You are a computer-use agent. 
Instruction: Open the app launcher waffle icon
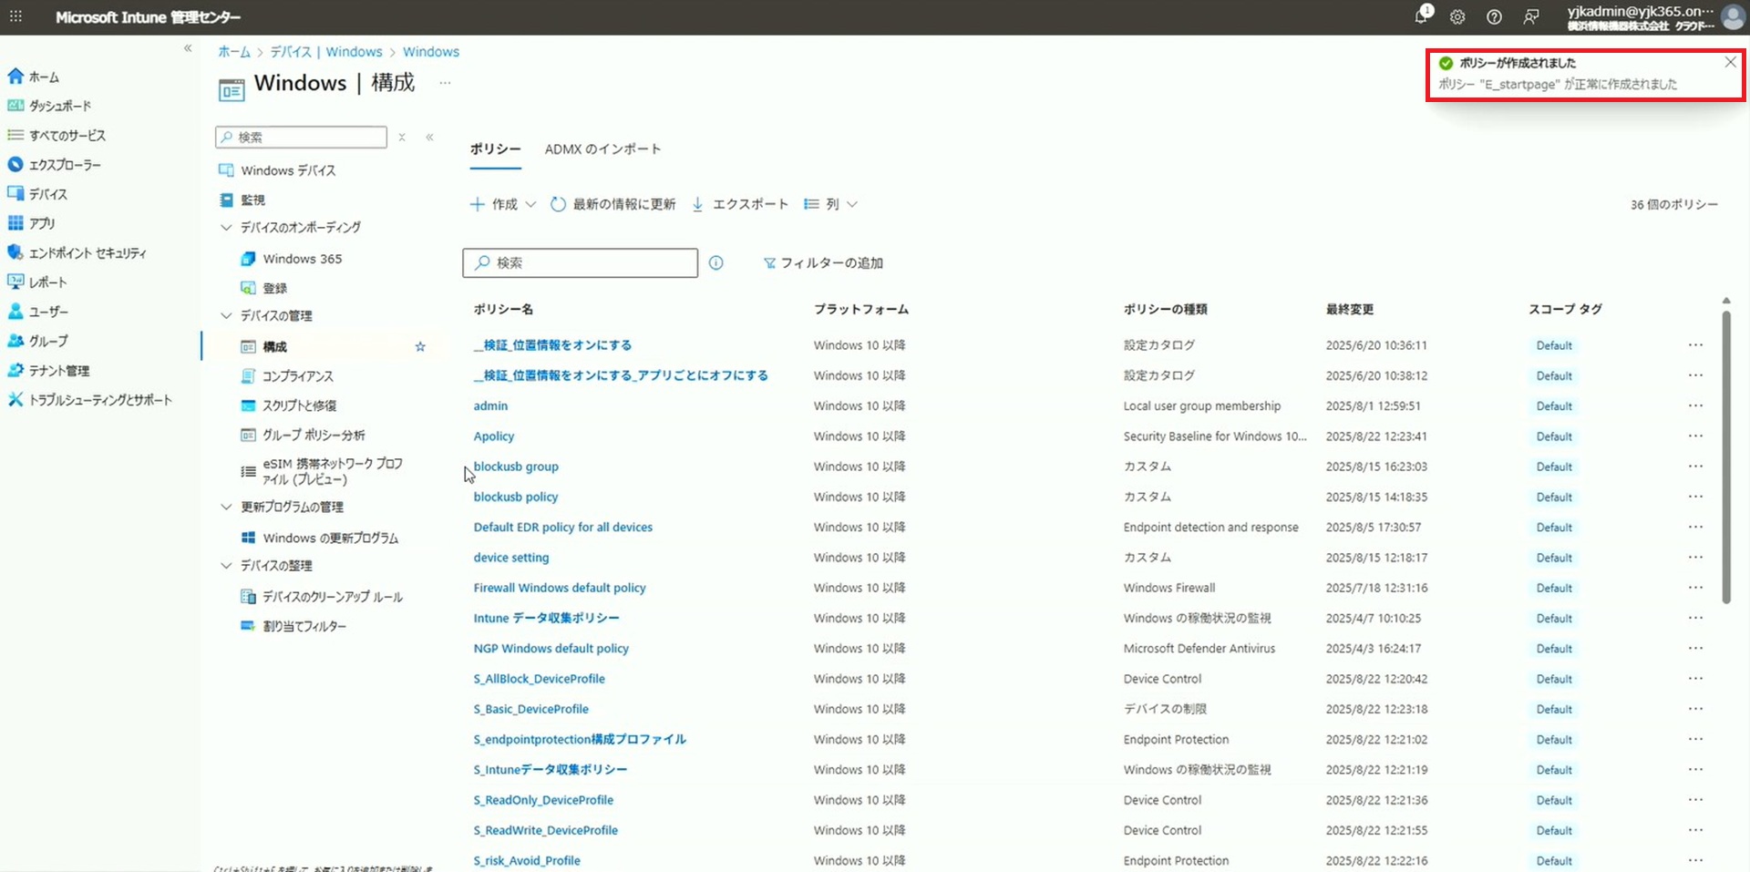(15, 16)
